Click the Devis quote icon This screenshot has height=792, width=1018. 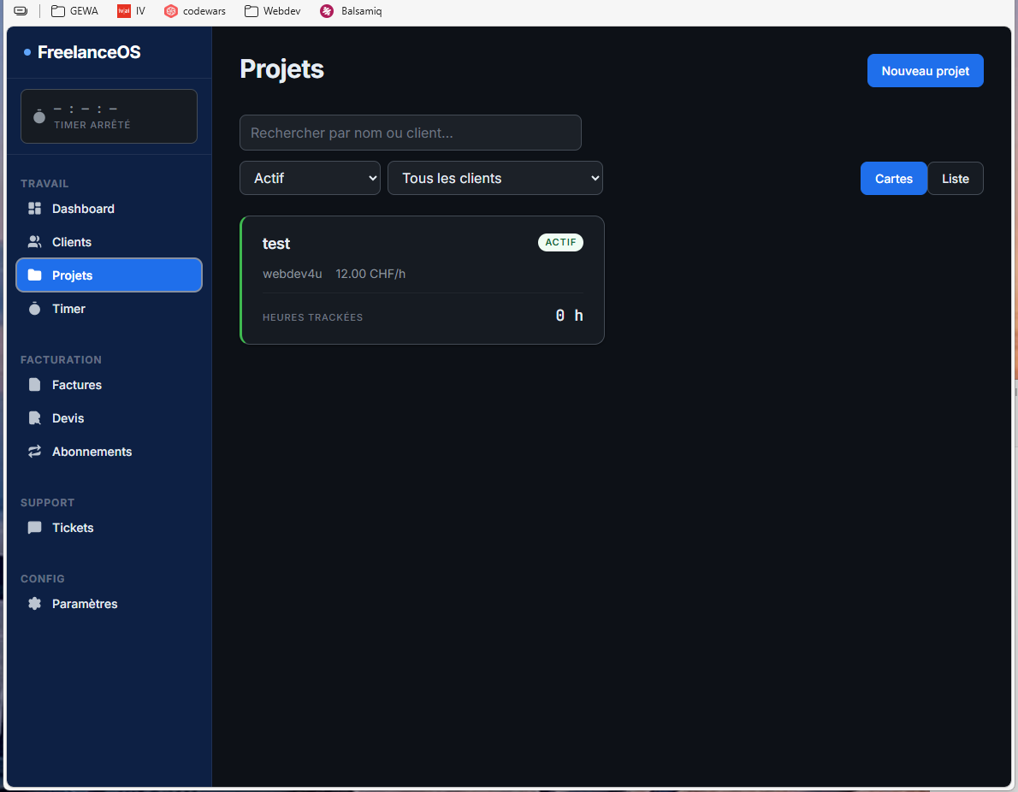(x=35, y=418)
